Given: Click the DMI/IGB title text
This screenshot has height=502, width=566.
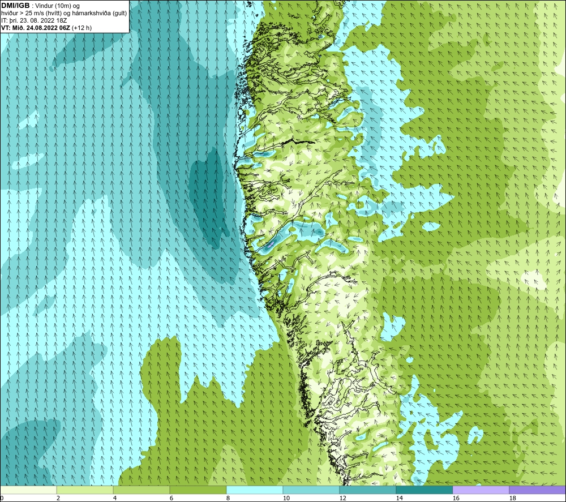Looking at the screenshot, I should coord(15,6).
